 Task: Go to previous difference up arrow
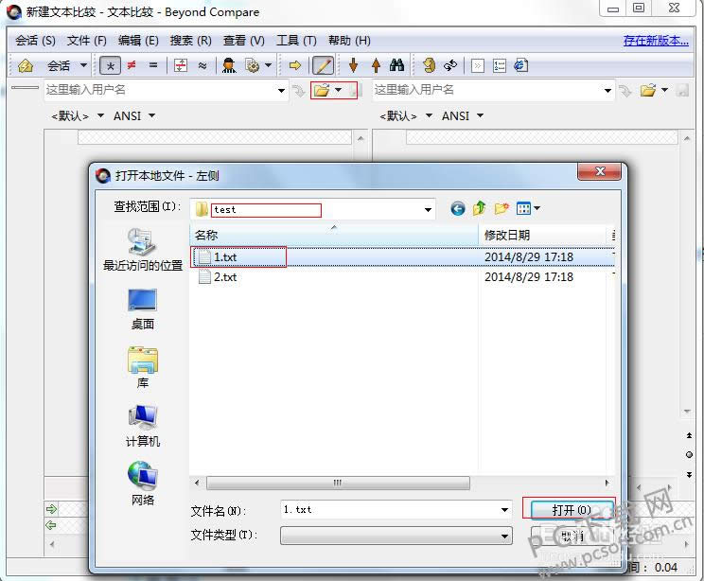[x=376, y=65]
